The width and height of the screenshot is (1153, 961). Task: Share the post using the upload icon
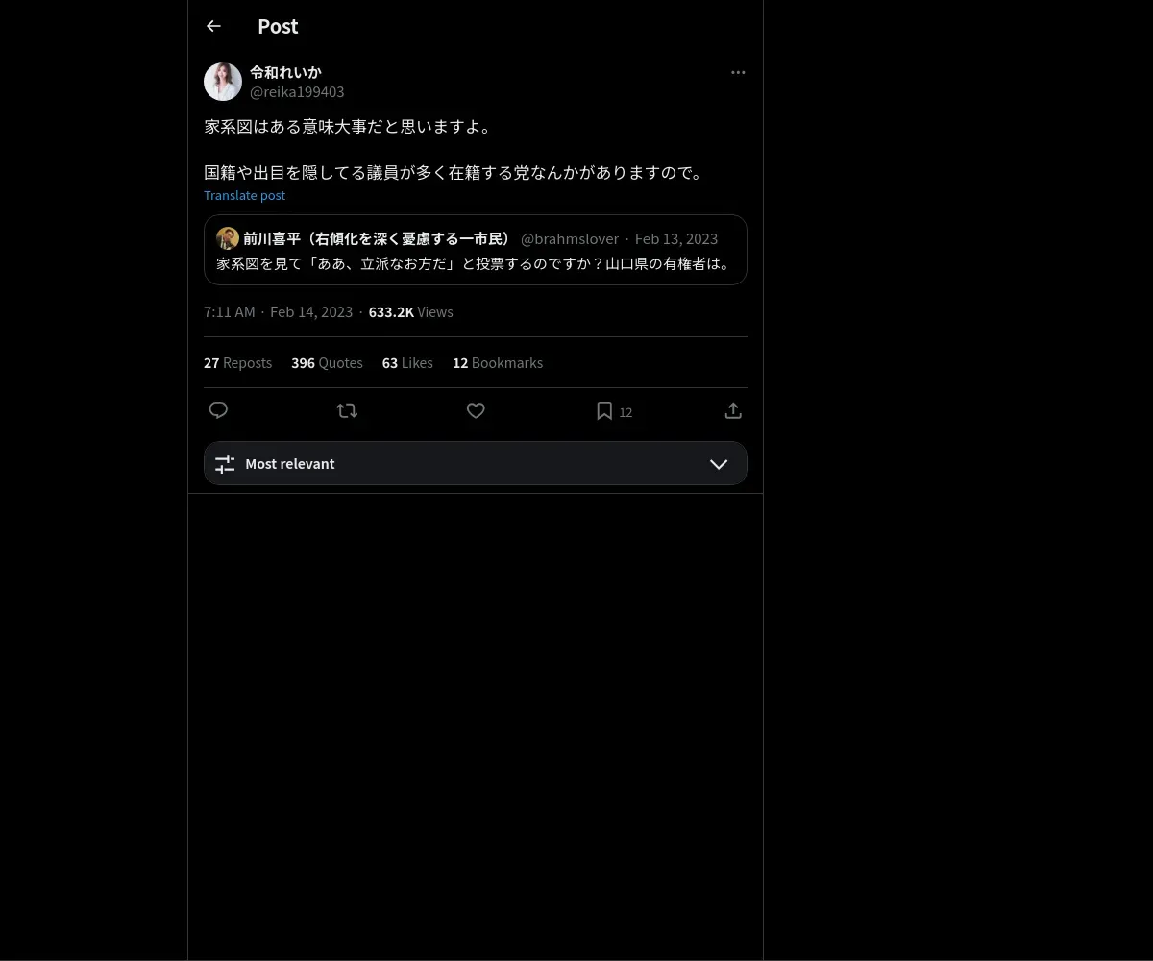point(733,410)
